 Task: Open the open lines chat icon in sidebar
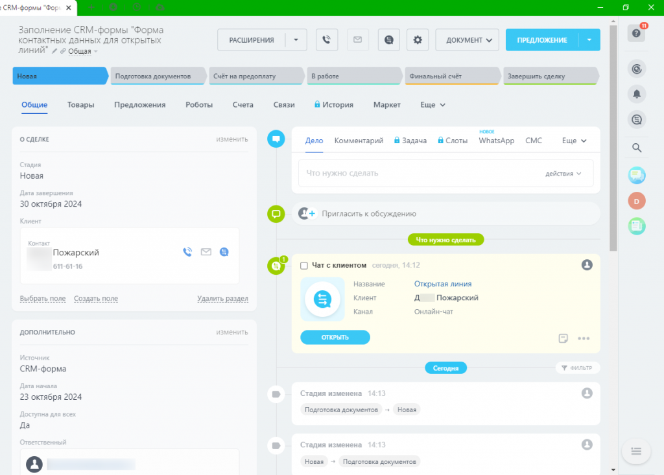pos(637,120)
